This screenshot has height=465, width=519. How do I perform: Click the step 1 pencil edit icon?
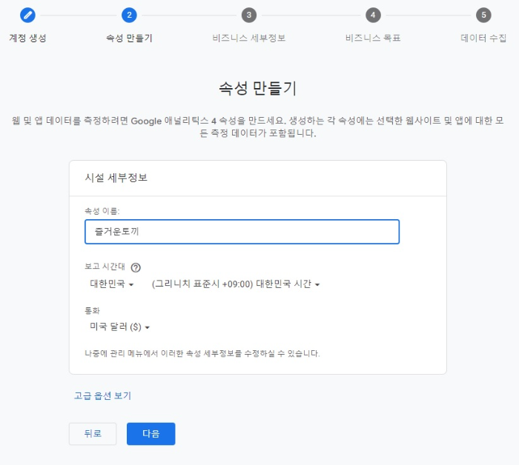coord(27,16)
